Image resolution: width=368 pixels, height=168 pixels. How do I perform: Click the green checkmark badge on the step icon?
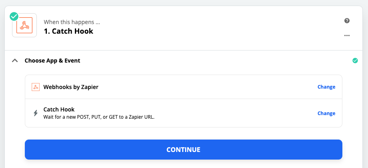click(14, 16)
